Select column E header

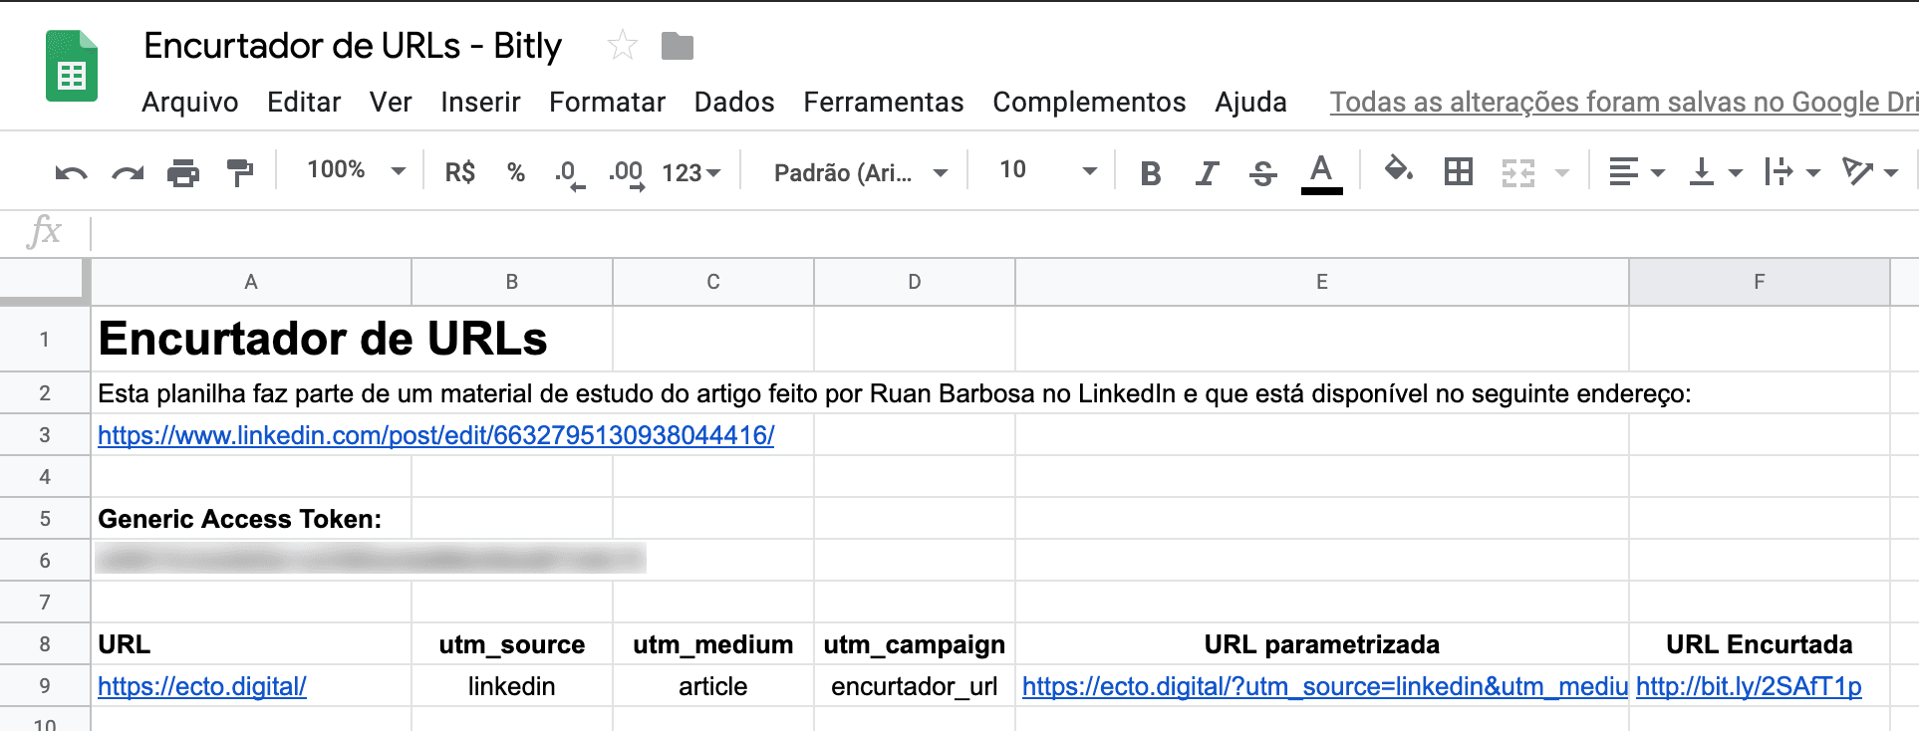click(1322, 282)
